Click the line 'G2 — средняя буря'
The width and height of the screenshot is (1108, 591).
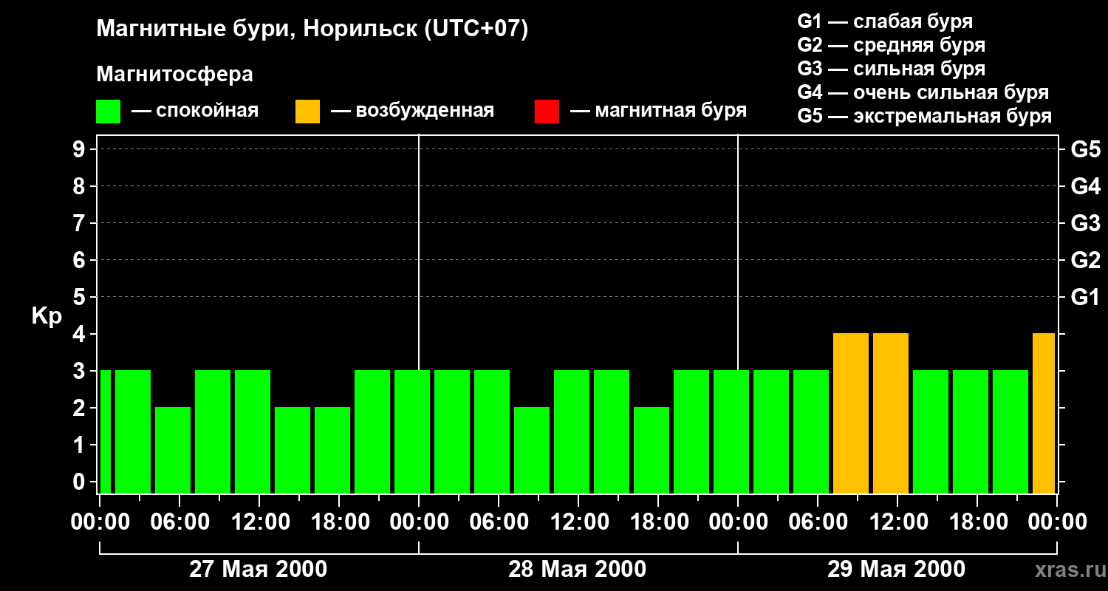click(891, 45)
